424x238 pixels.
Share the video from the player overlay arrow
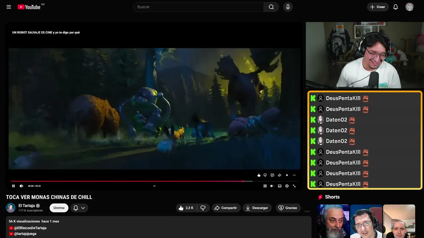pyautogui.click(x=280, y=175)
